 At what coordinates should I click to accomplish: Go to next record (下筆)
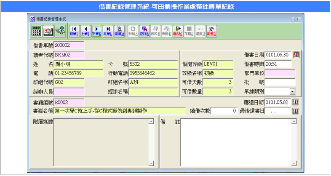(97, 30)
